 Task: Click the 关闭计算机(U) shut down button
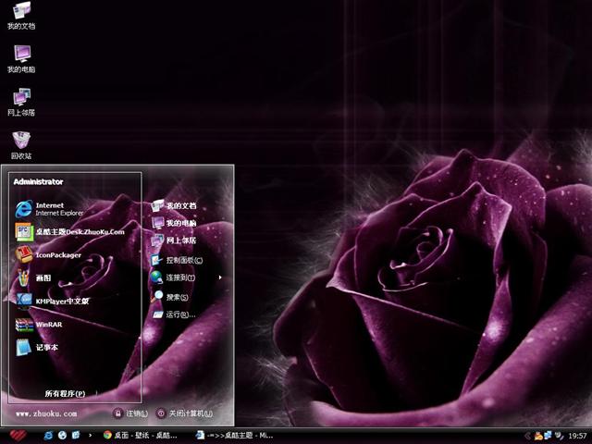185,413
